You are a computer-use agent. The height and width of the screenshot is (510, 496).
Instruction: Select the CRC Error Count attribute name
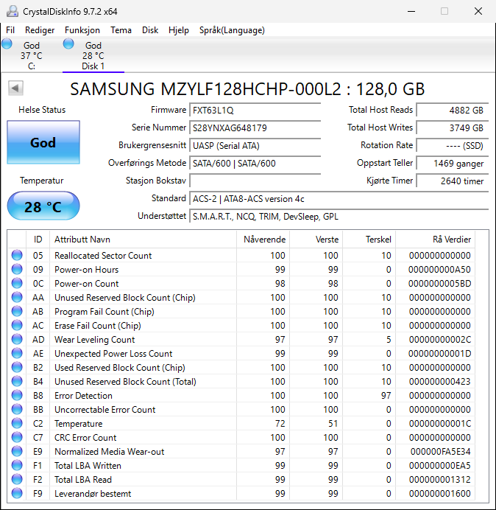tap(85, 438)
